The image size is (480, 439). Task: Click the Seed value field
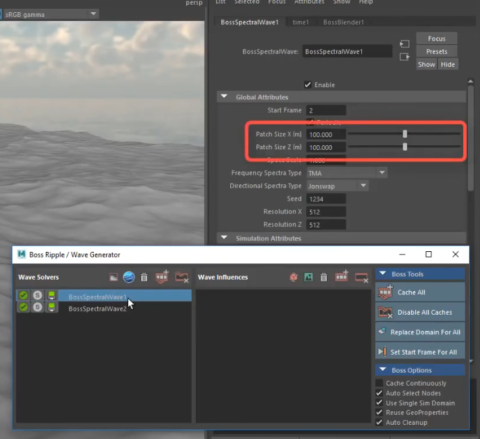(326, 199)
